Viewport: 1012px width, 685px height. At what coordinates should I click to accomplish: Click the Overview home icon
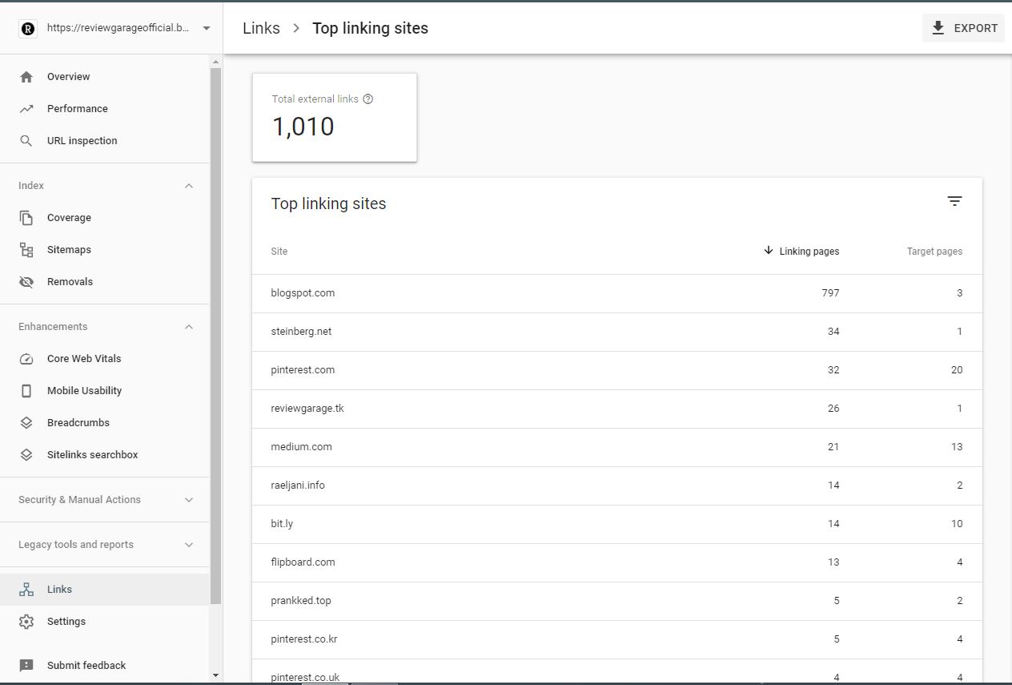[x=26, y=77]
